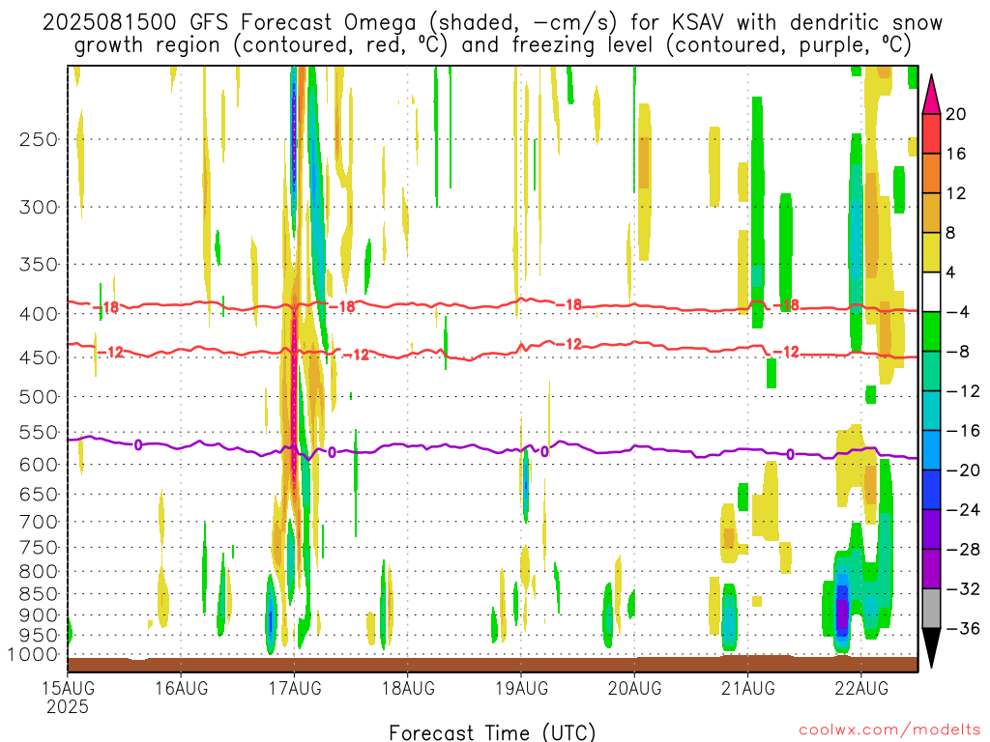The width and height of the screenshot is (990, 742).
Task: Select the 650 pressure level label
Action: 39,494
